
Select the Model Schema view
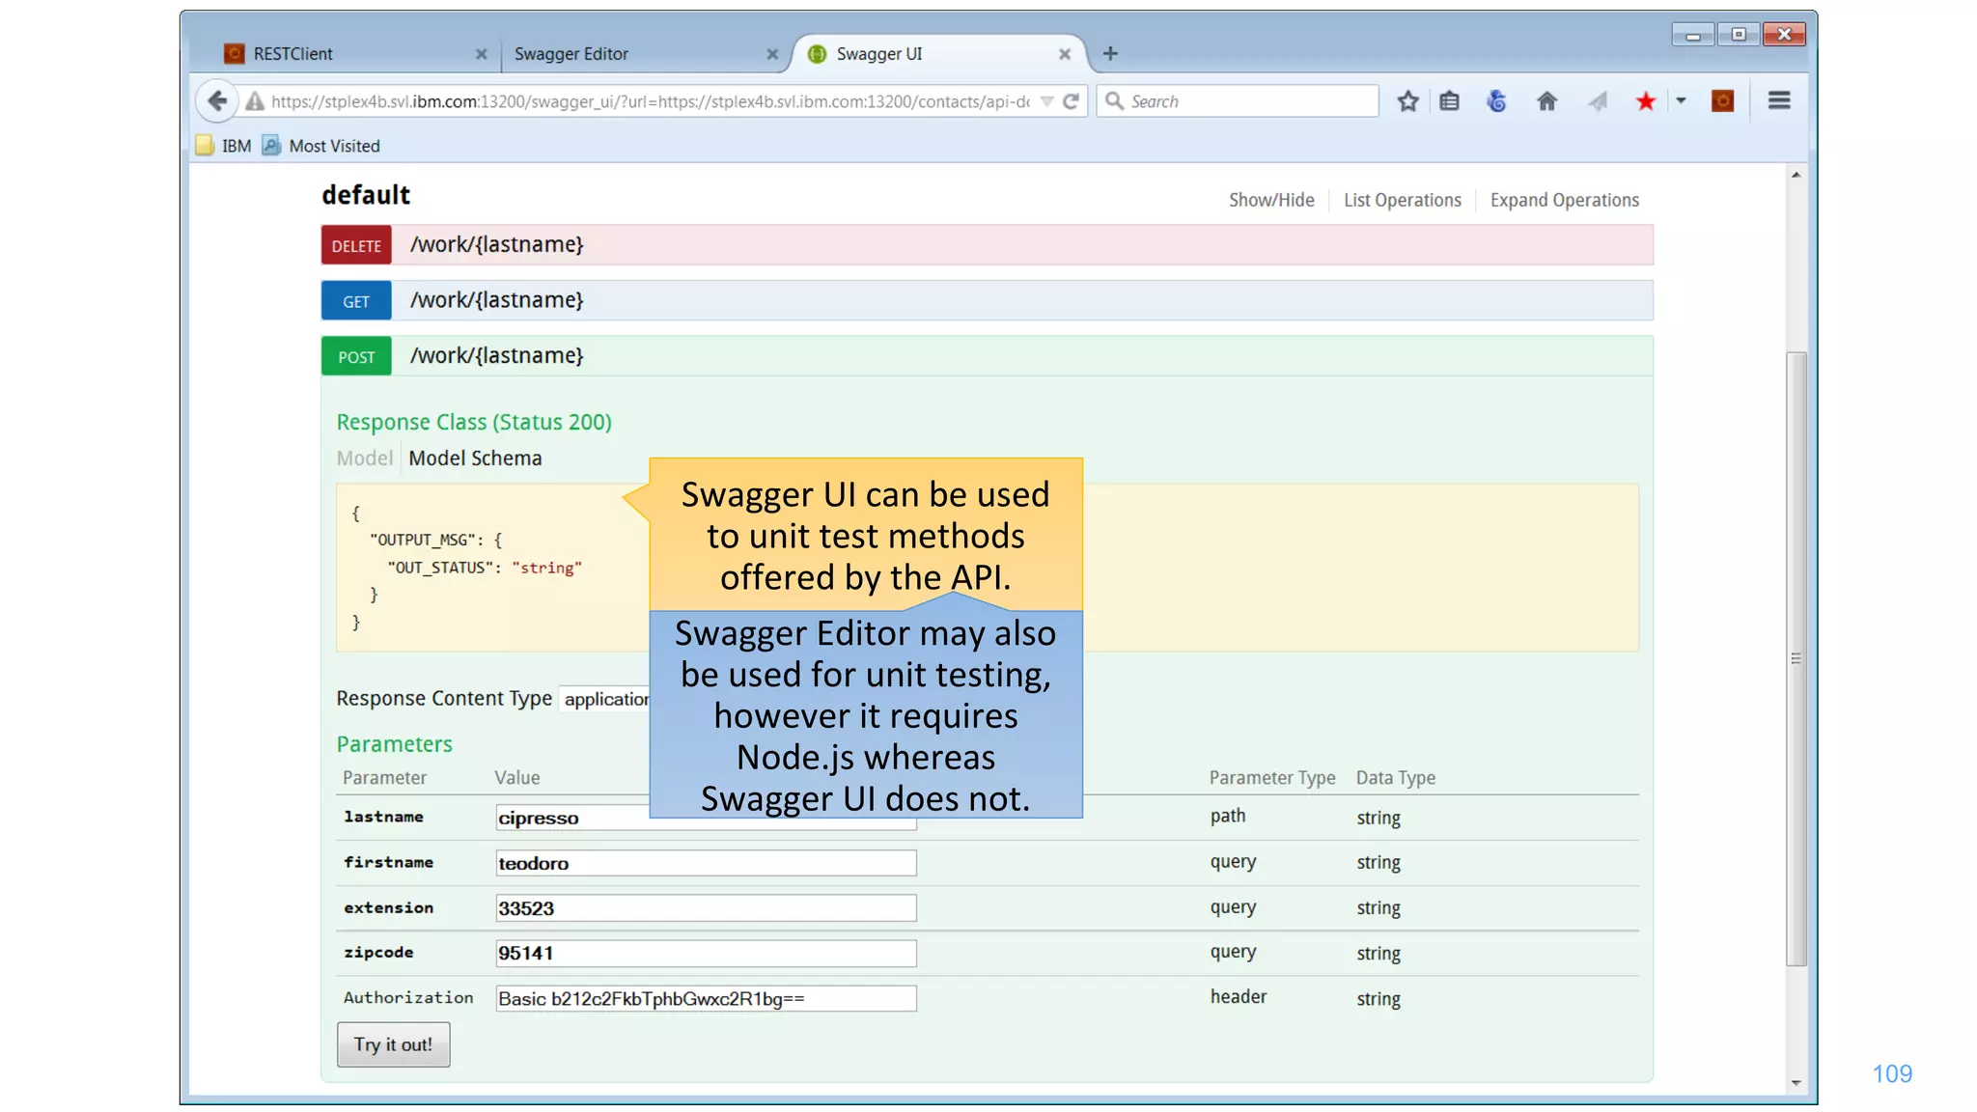click(475, 459)
